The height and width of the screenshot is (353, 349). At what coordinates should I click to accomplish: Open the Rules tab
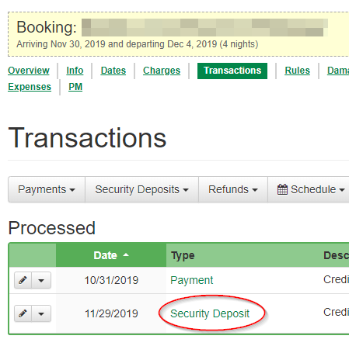(x=297, y=71)
